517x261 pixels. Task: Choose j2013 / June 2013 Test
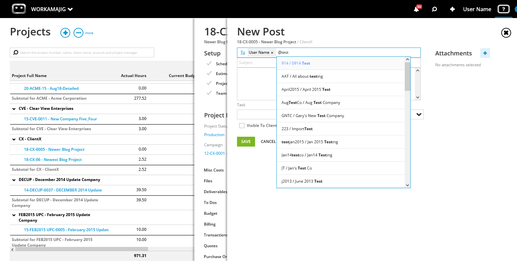point(341,181)
